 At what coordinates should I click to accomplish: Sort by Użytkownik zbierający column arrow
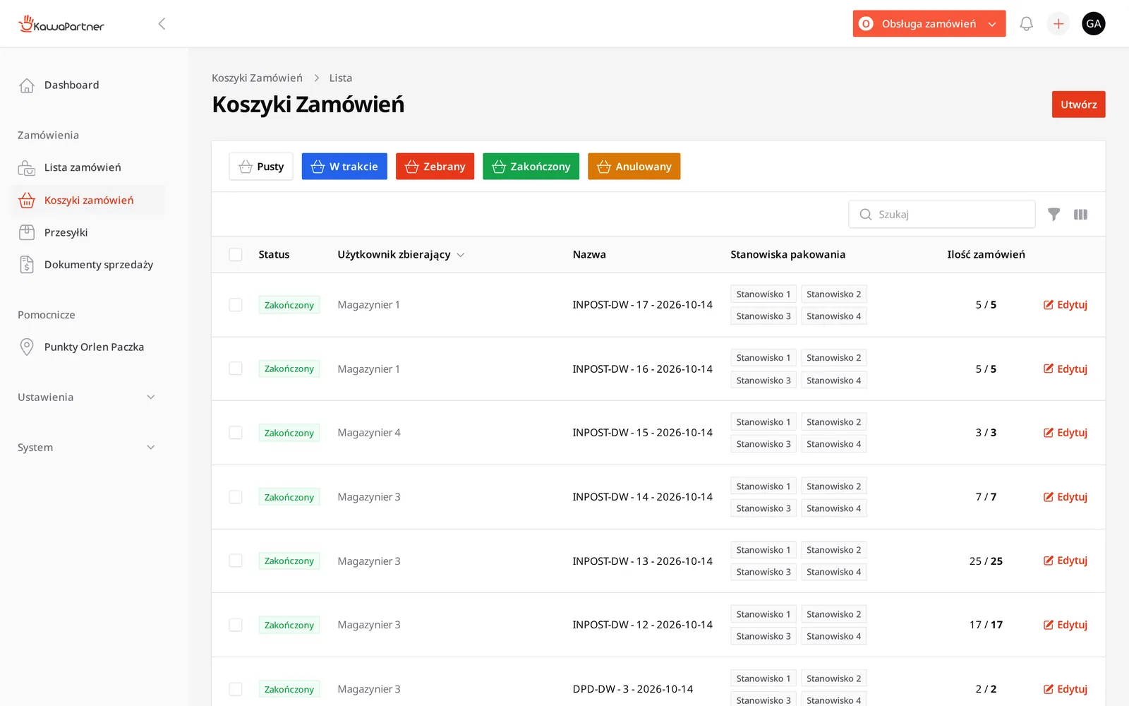[461, 255]
